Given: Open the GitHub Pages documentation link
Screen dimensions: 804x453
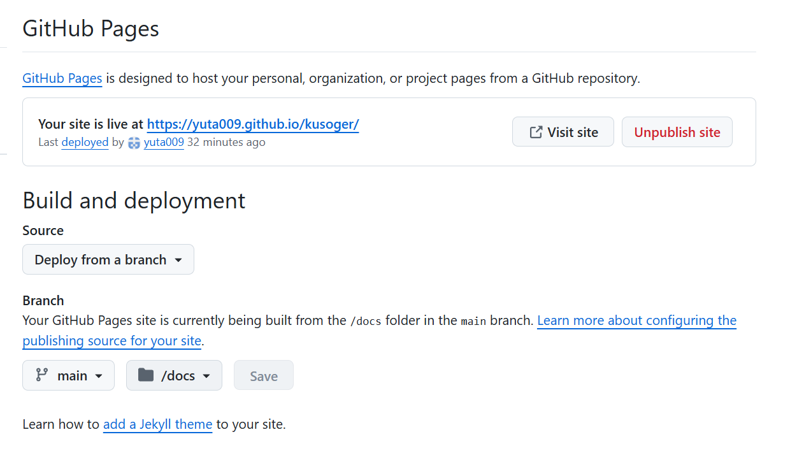Looking at the screenshot, I should pyautogui.click(x=62, y=78).
